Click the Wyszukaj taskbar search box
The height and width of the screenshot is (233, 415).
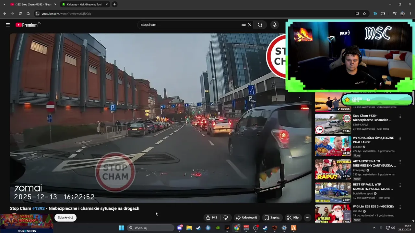151,228
